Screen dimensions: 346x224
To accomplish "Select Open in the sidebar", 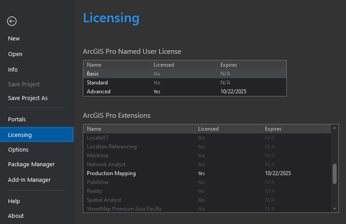I will pyautogui.click(x=15, y=54).
